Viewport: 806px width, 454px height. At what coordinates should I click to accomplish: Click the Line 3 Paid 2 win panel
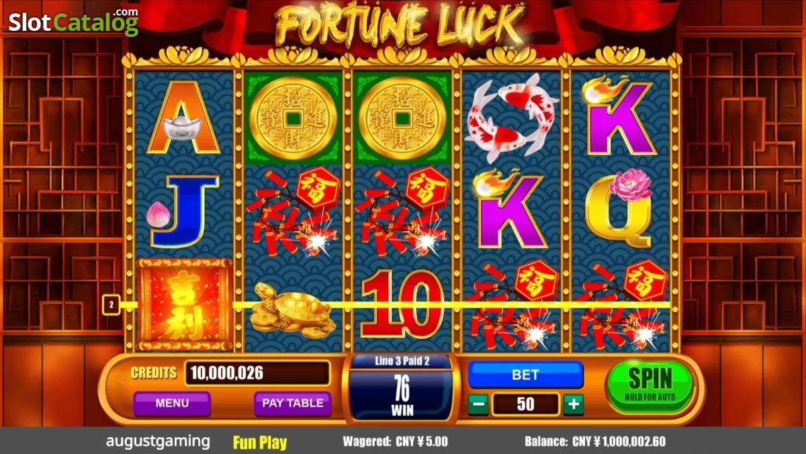[402, 387]
